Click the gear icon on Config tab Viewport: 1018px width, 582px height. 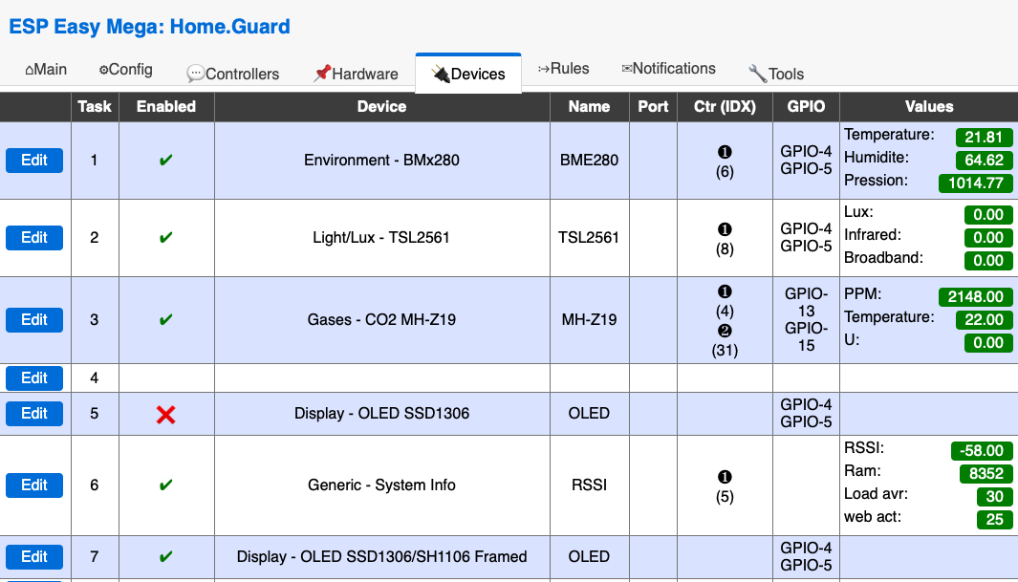click(x=103, y=70)
